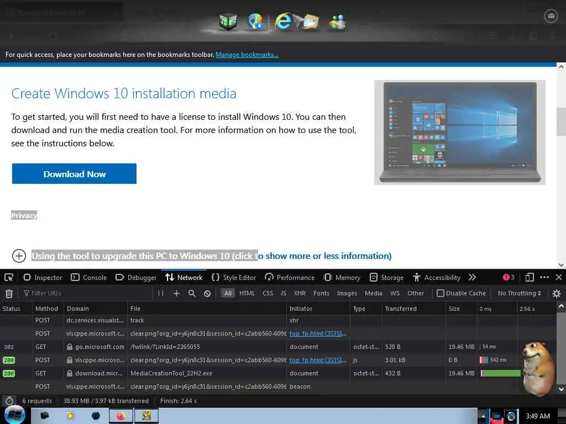Select the MediaCreationTool_22H2.exe request row

click(278, 373)
